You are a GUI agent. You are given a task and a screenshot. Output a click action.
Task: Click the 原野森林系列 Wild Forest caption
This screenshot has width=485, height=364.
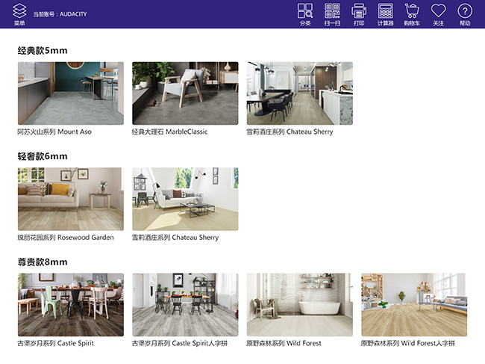[284, 344]
